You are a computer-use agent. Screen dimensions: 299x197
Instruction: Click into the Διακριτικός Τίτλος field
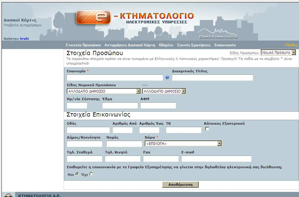click(x=213, y=77)
